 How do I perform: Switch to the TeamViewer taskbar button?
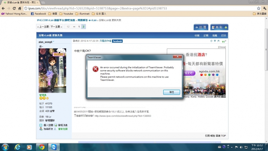[x=54, y=147]
